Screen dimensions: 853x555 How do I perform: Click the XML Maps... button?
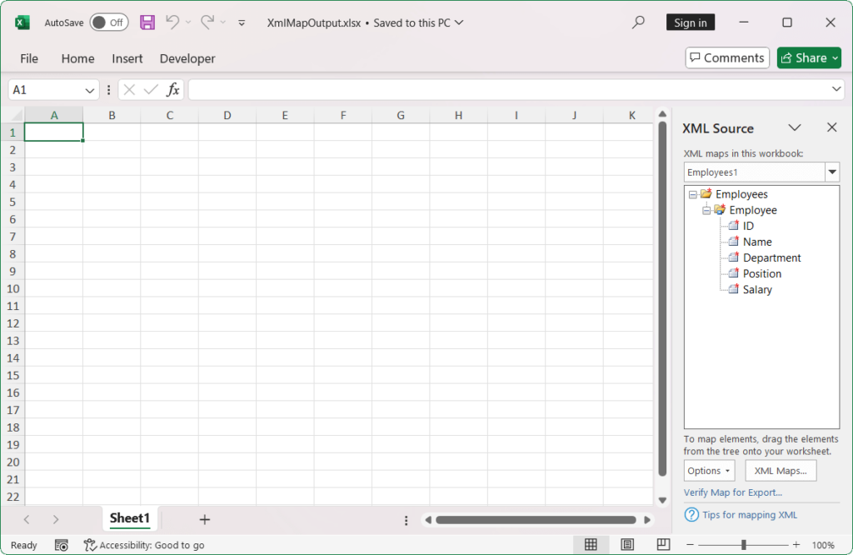pos(780,470)
